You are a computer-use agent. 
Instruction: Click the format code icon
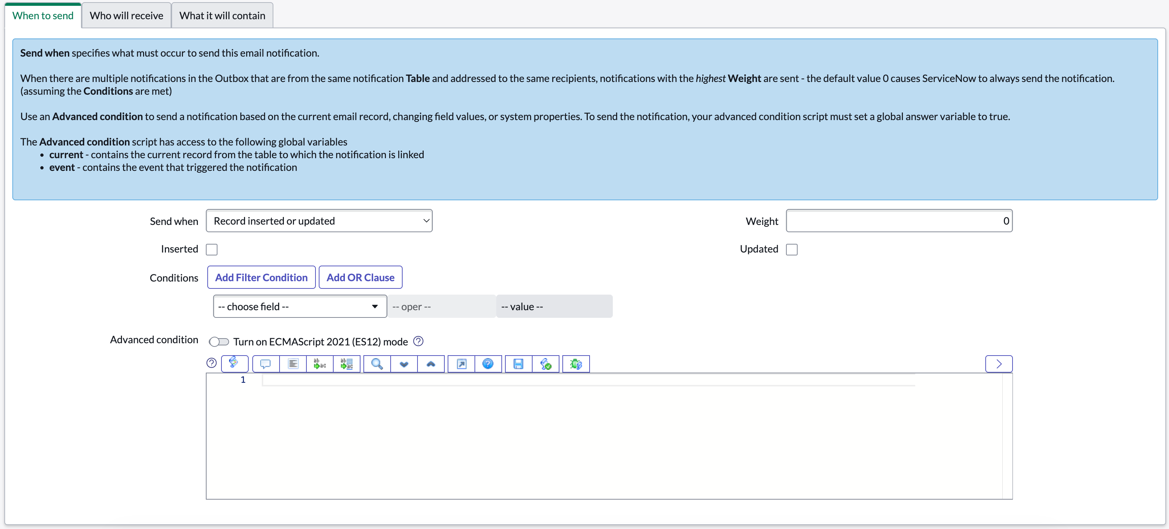tap(293, 364)
